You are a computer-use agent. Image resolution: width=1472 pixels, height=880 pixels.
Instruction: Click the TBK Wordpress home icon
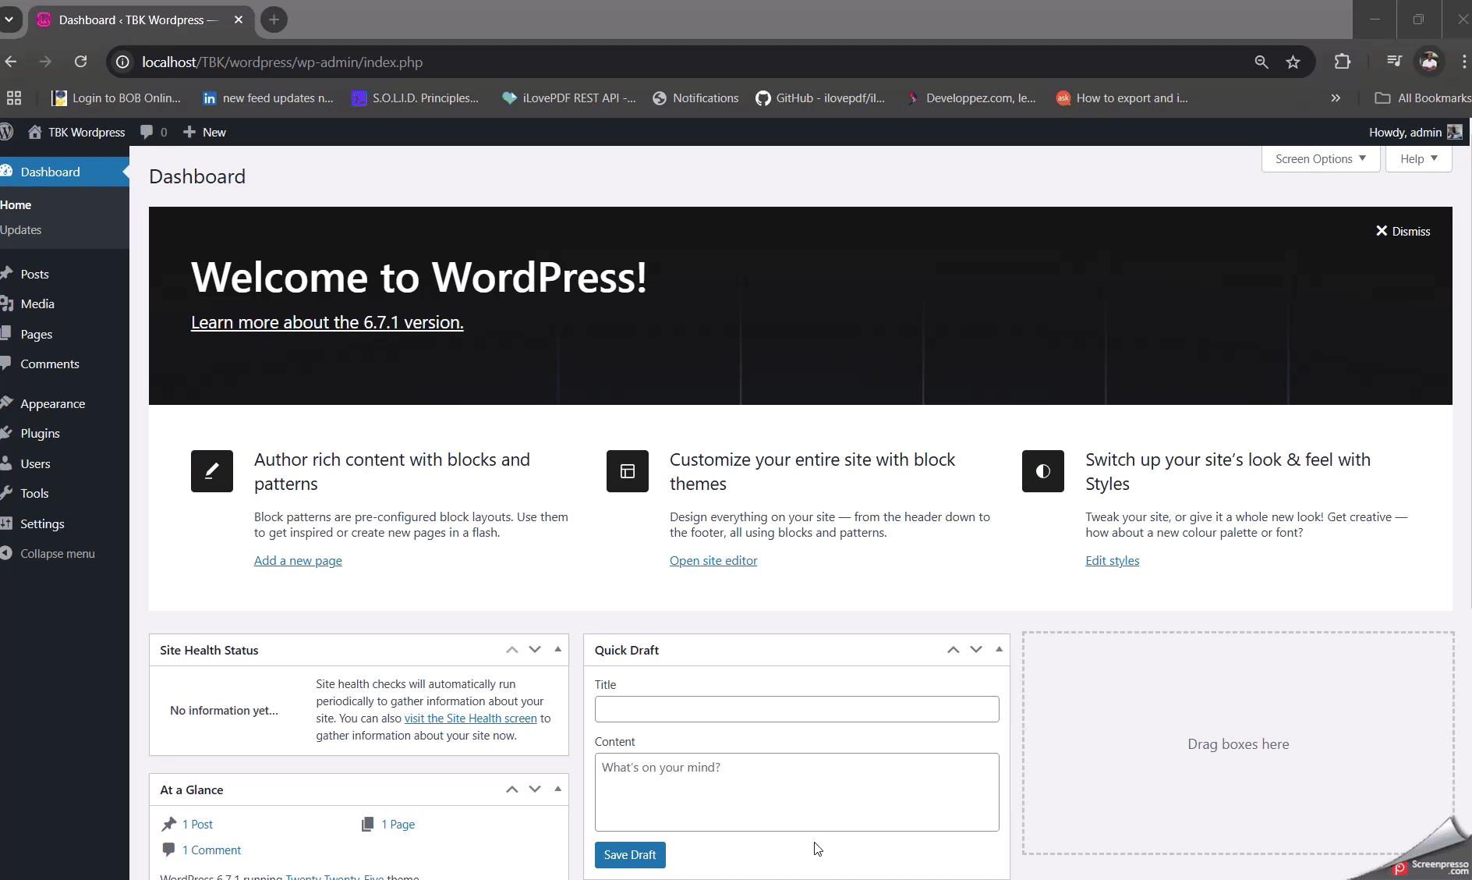click(35, 132)
